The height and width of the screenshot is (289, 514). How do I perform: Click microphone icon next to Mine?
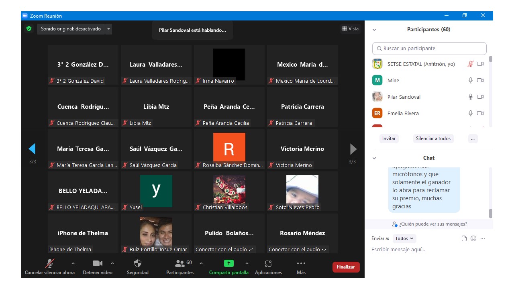pyautogui.click(x=471, y=80)
